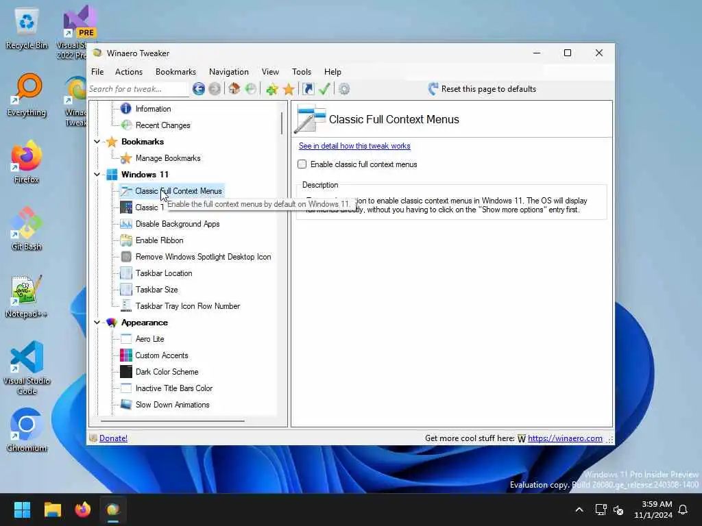The width and height of the screenshot is (702, 526).
Task: Open the Tools menu
Action: click(x=302, y=72)
